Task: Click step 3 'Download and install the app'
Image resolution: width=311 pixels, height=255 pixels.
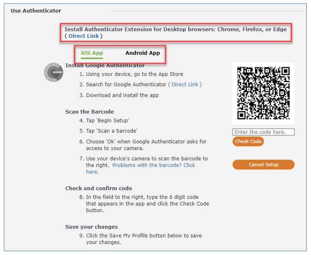Action: [x=122, y=95]
